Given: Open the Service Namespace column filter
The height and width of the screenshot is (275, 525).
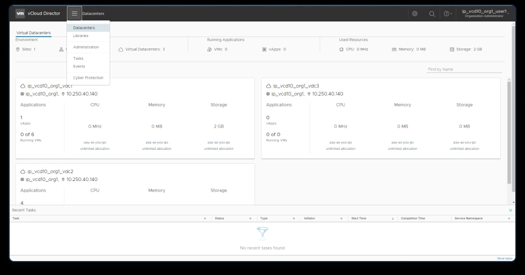Looking at the screenshot, I should [x=509, y=219].
